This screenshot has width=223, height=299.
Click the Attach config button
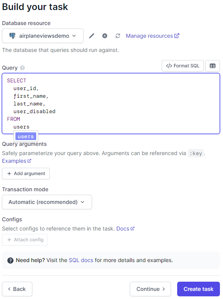coord(25,240)
